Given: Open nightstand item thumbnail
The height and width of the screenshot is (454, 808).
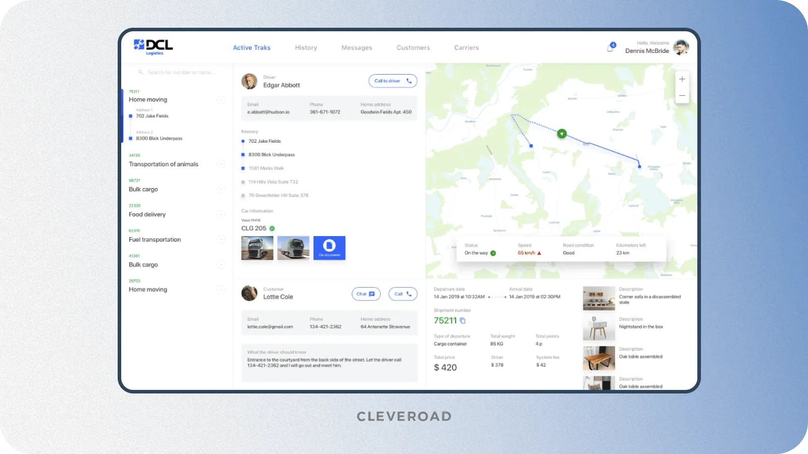Looking at the screenshot, I should coord(599,328).
